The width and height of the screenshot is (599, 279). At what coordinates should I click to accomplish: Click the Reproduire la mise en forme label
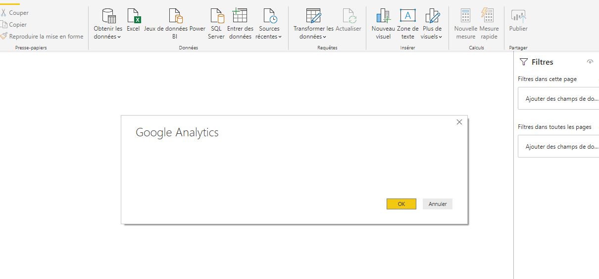tap(46, 37)
